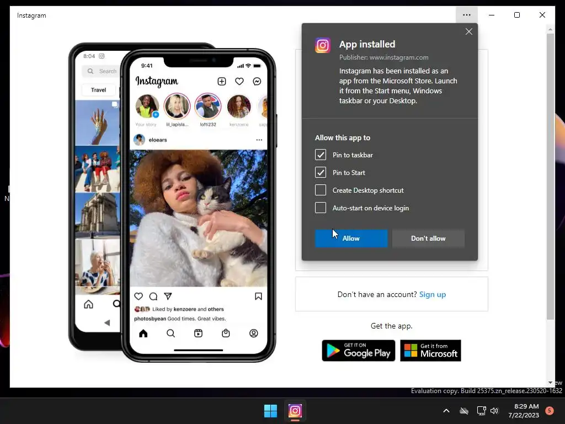Close the App installed popup
Screen dimensions: 565x424
[x=469, y=31]
